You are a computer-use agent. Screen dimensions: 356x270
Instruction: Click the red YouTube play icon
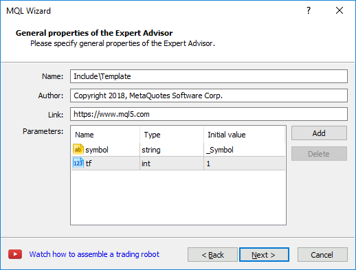15,254
